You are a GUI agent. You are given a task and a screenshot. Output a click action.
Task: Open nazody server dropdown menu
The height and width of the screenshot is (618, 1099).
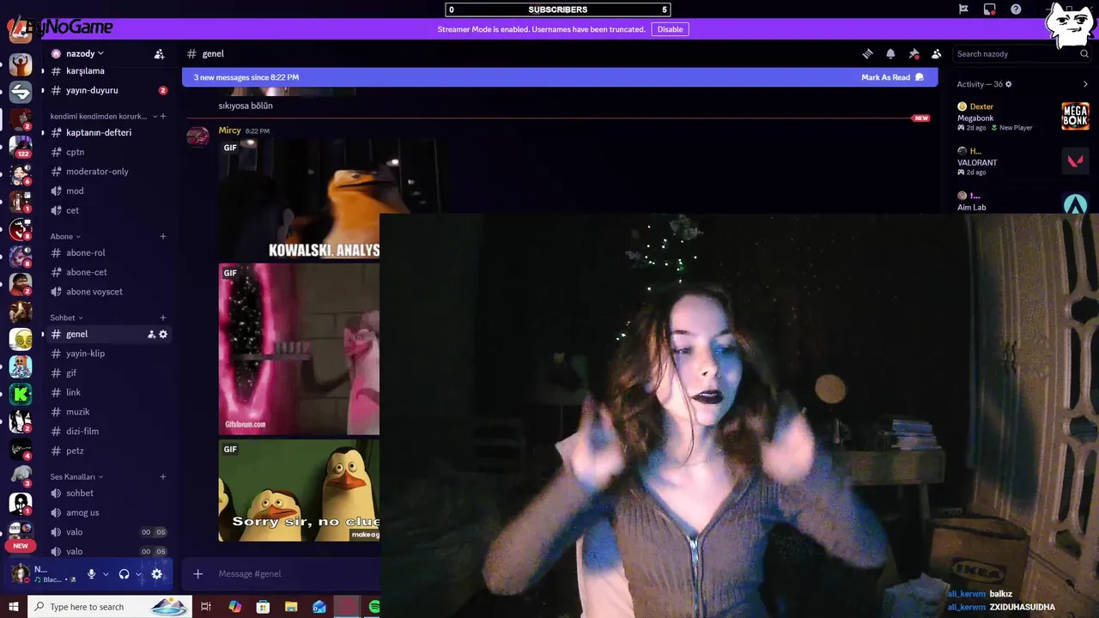click(x=84, y=53)
